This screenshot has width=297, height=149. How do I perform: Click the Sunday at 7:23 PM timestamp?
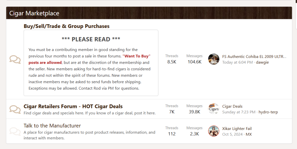(239, 112)
